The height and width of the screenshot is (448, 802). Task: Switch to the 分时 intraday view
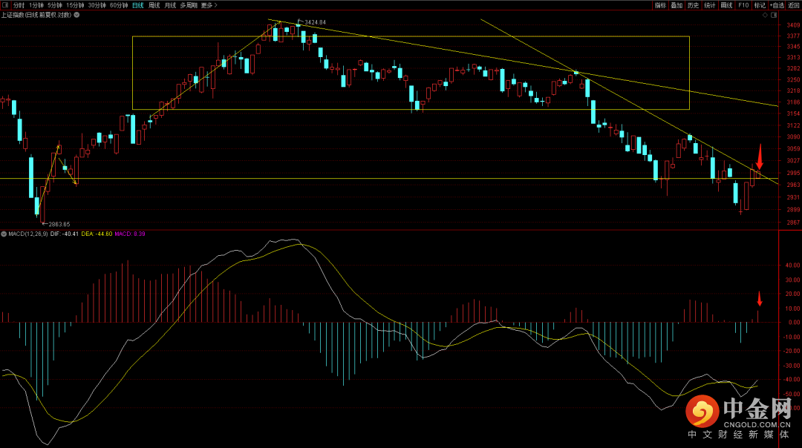(x=19, y=5)
